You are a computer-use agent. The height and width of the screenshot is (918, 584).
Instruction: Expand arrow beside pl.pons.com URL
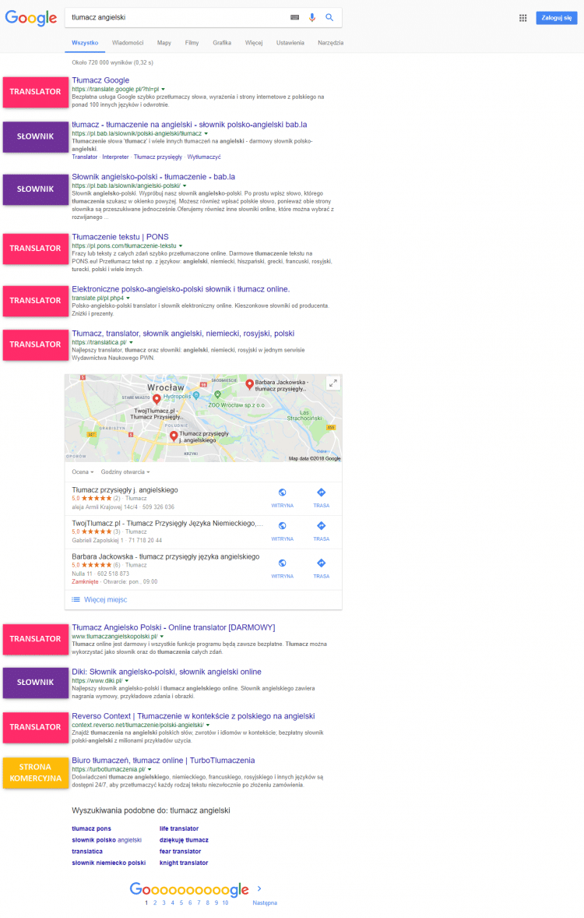tap(181, 246)
